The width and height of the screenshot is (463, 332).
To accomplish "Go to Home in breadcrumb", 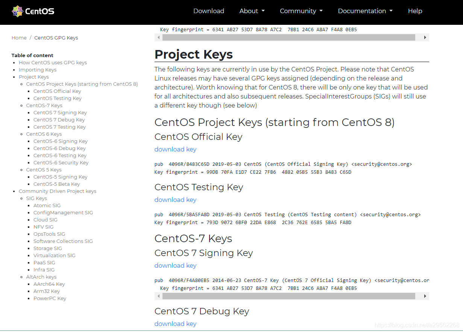I will click(x=19, y=38).
